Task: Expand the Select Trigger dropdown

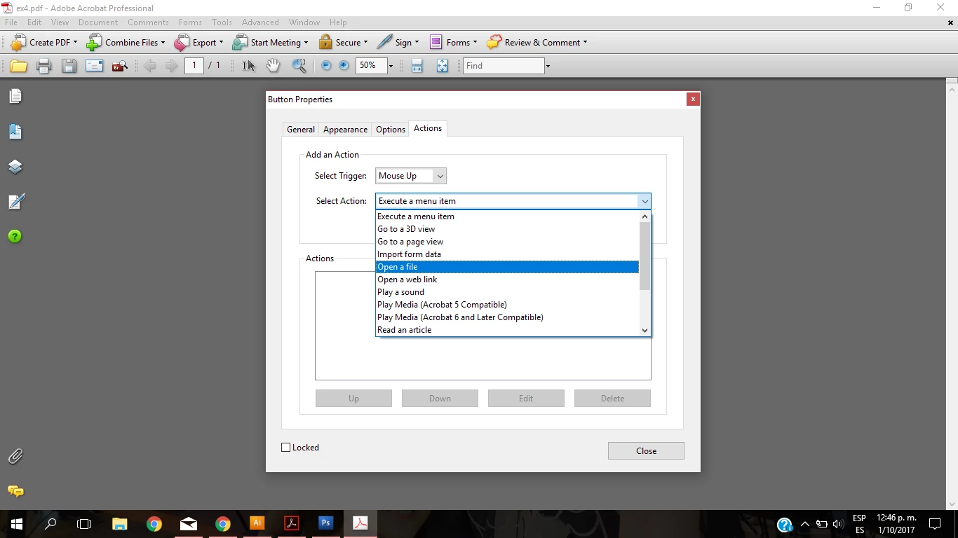Action: point(440,176)
